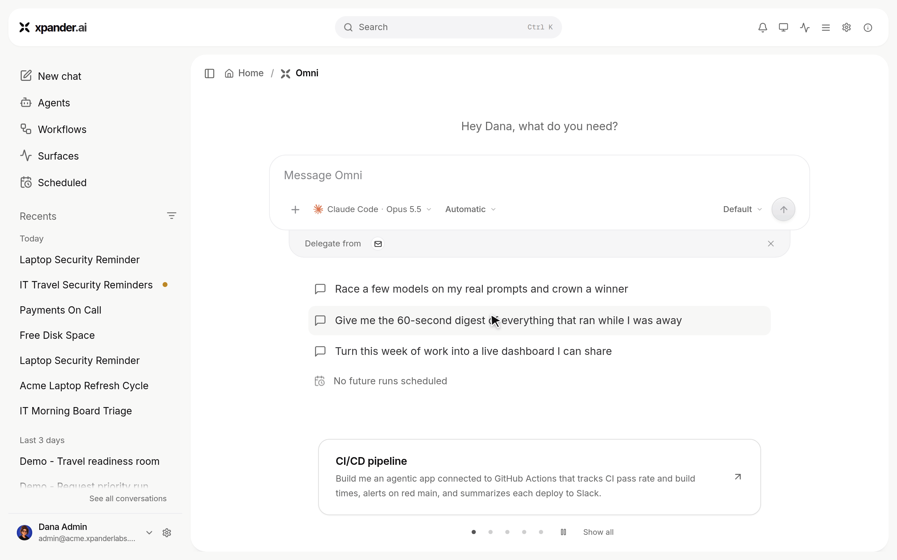Image resolution: width=897 pixels, height=560 pixels.
Task: Open the CI/CD pipeline card arrow
Action: click(738, 477)
